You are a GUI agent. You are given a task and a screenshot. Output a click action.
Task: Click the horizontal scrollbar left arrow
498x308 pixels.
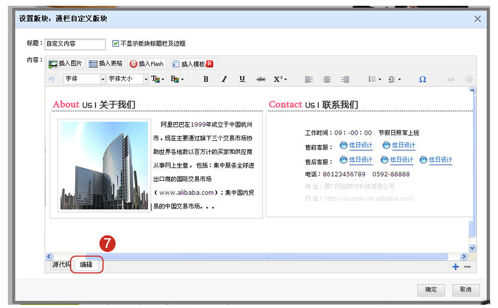click(49, 256)
